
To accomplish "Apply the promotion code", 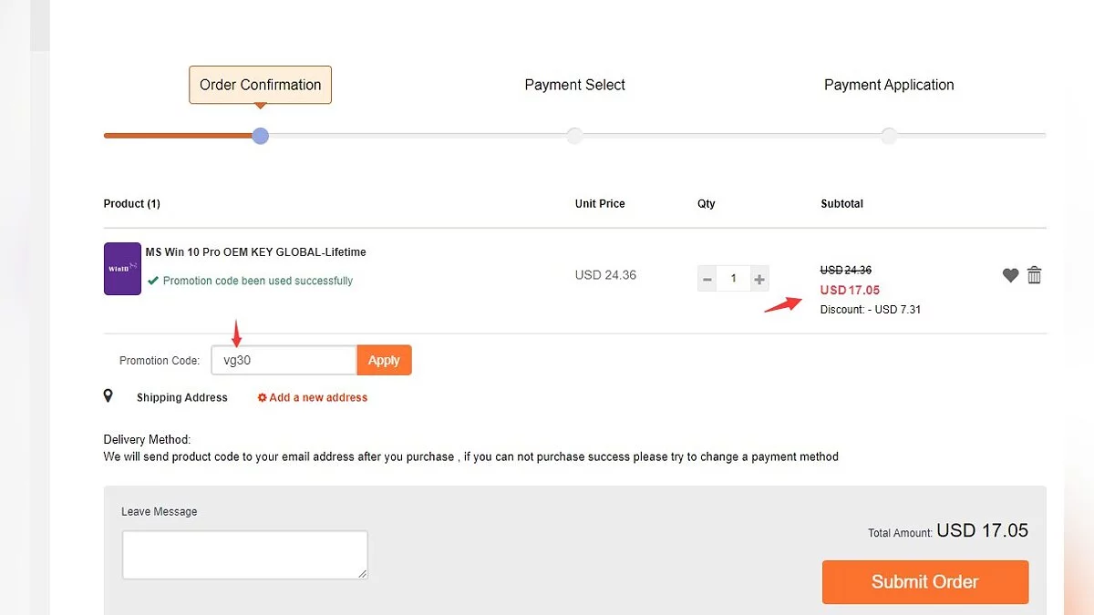I will click(x=384, y=360).
